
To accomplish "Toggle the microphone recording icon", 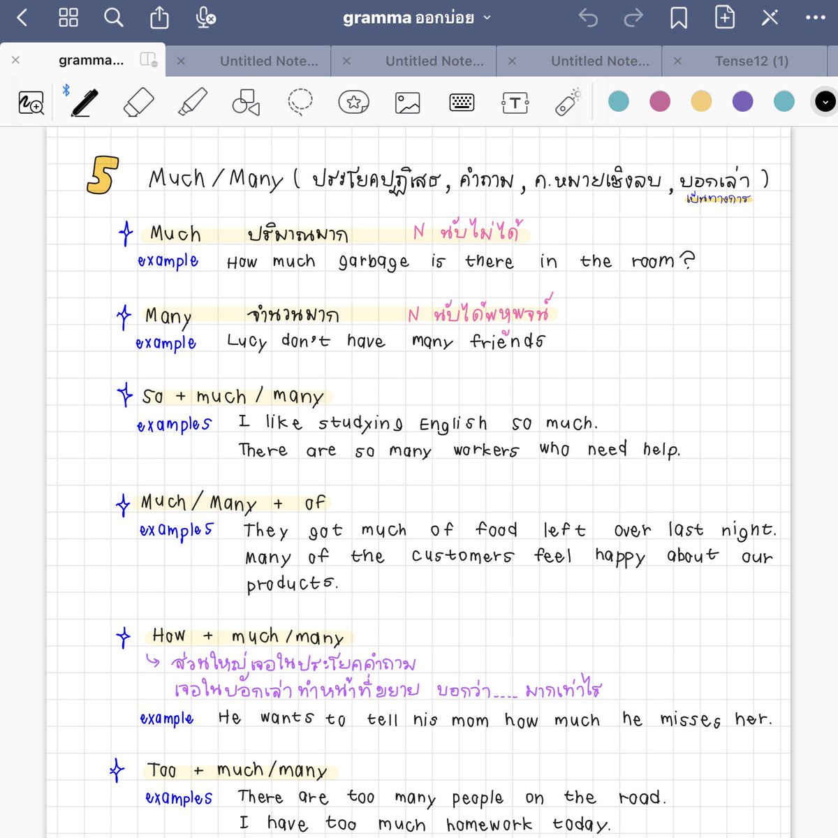I will point(205,17).
